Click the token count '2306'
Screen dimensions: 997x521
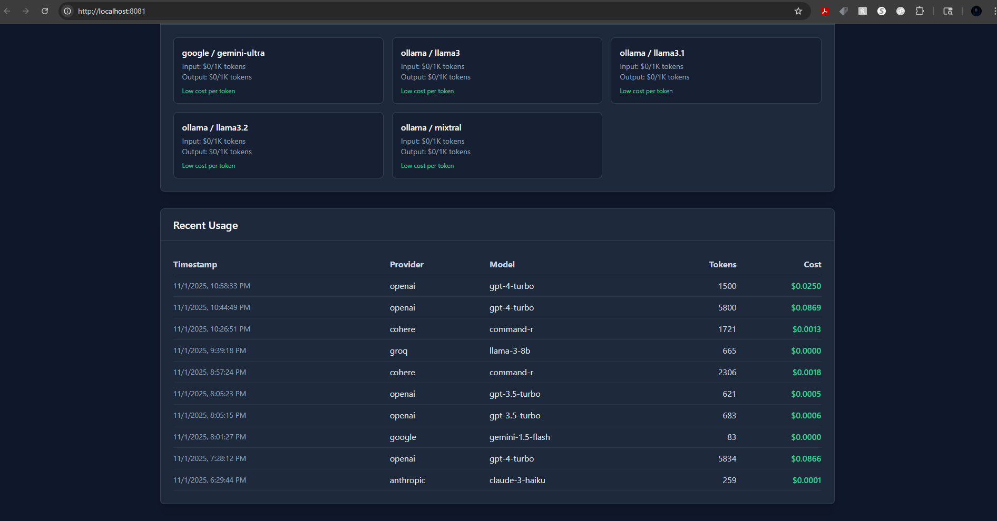pyautogui.click(x=727, y=373)
